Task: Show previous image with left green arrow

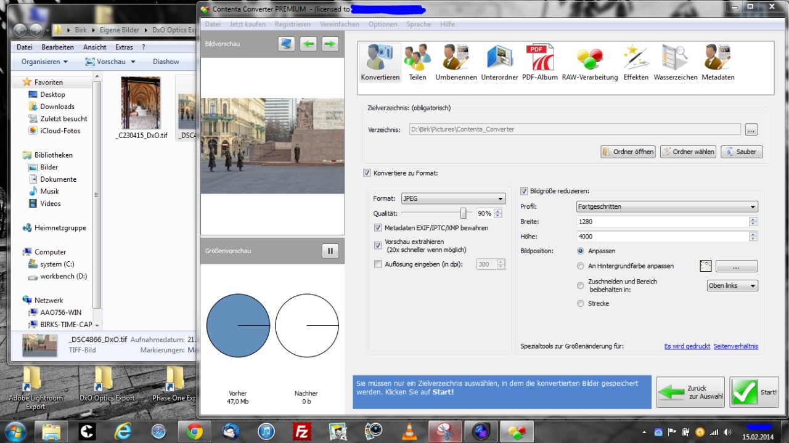Action: [308, 44]
